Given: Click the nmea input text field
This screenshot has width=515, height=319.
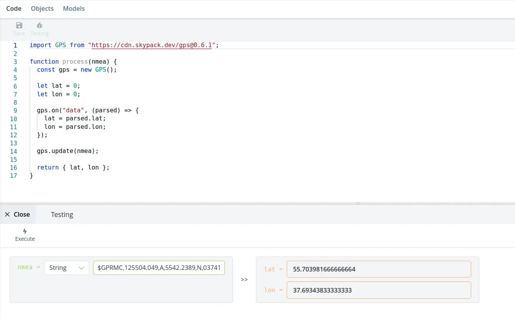Looking at the screenshot, I should [159, 268].
